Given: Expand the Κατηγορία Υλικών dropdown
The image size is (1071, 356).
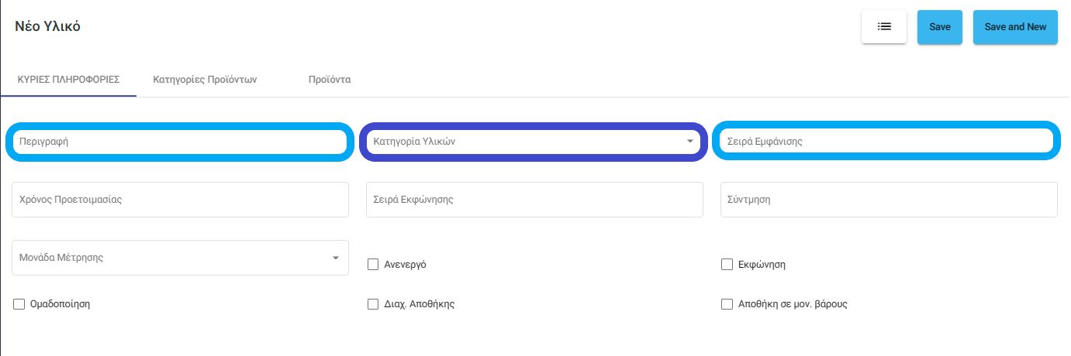Looking at the screenshot, I should coord(534,142).
